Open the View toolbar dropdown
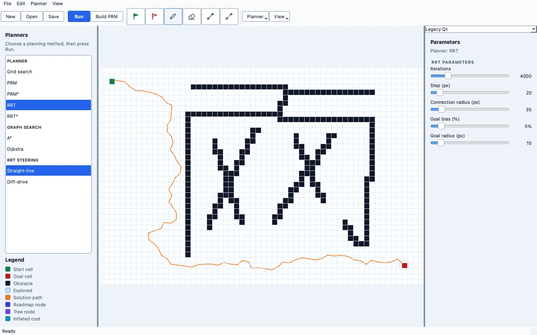Image resolution: width=537 pixels, height=335 pixels. click(279, 16)
